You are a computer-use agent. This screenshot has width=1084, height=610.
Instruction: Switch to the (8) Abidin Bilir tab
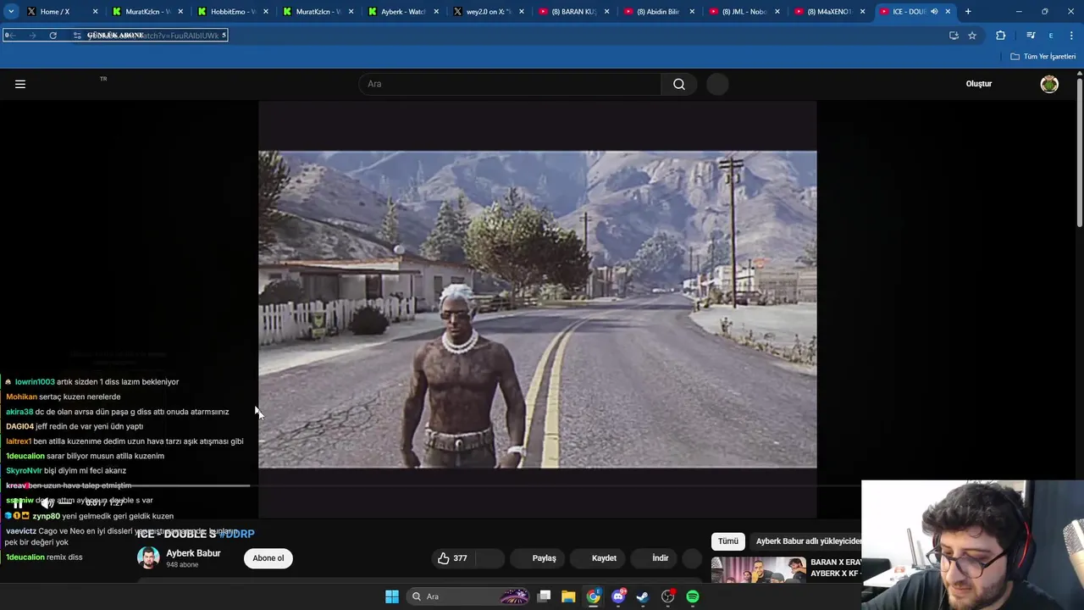point(659,12)
